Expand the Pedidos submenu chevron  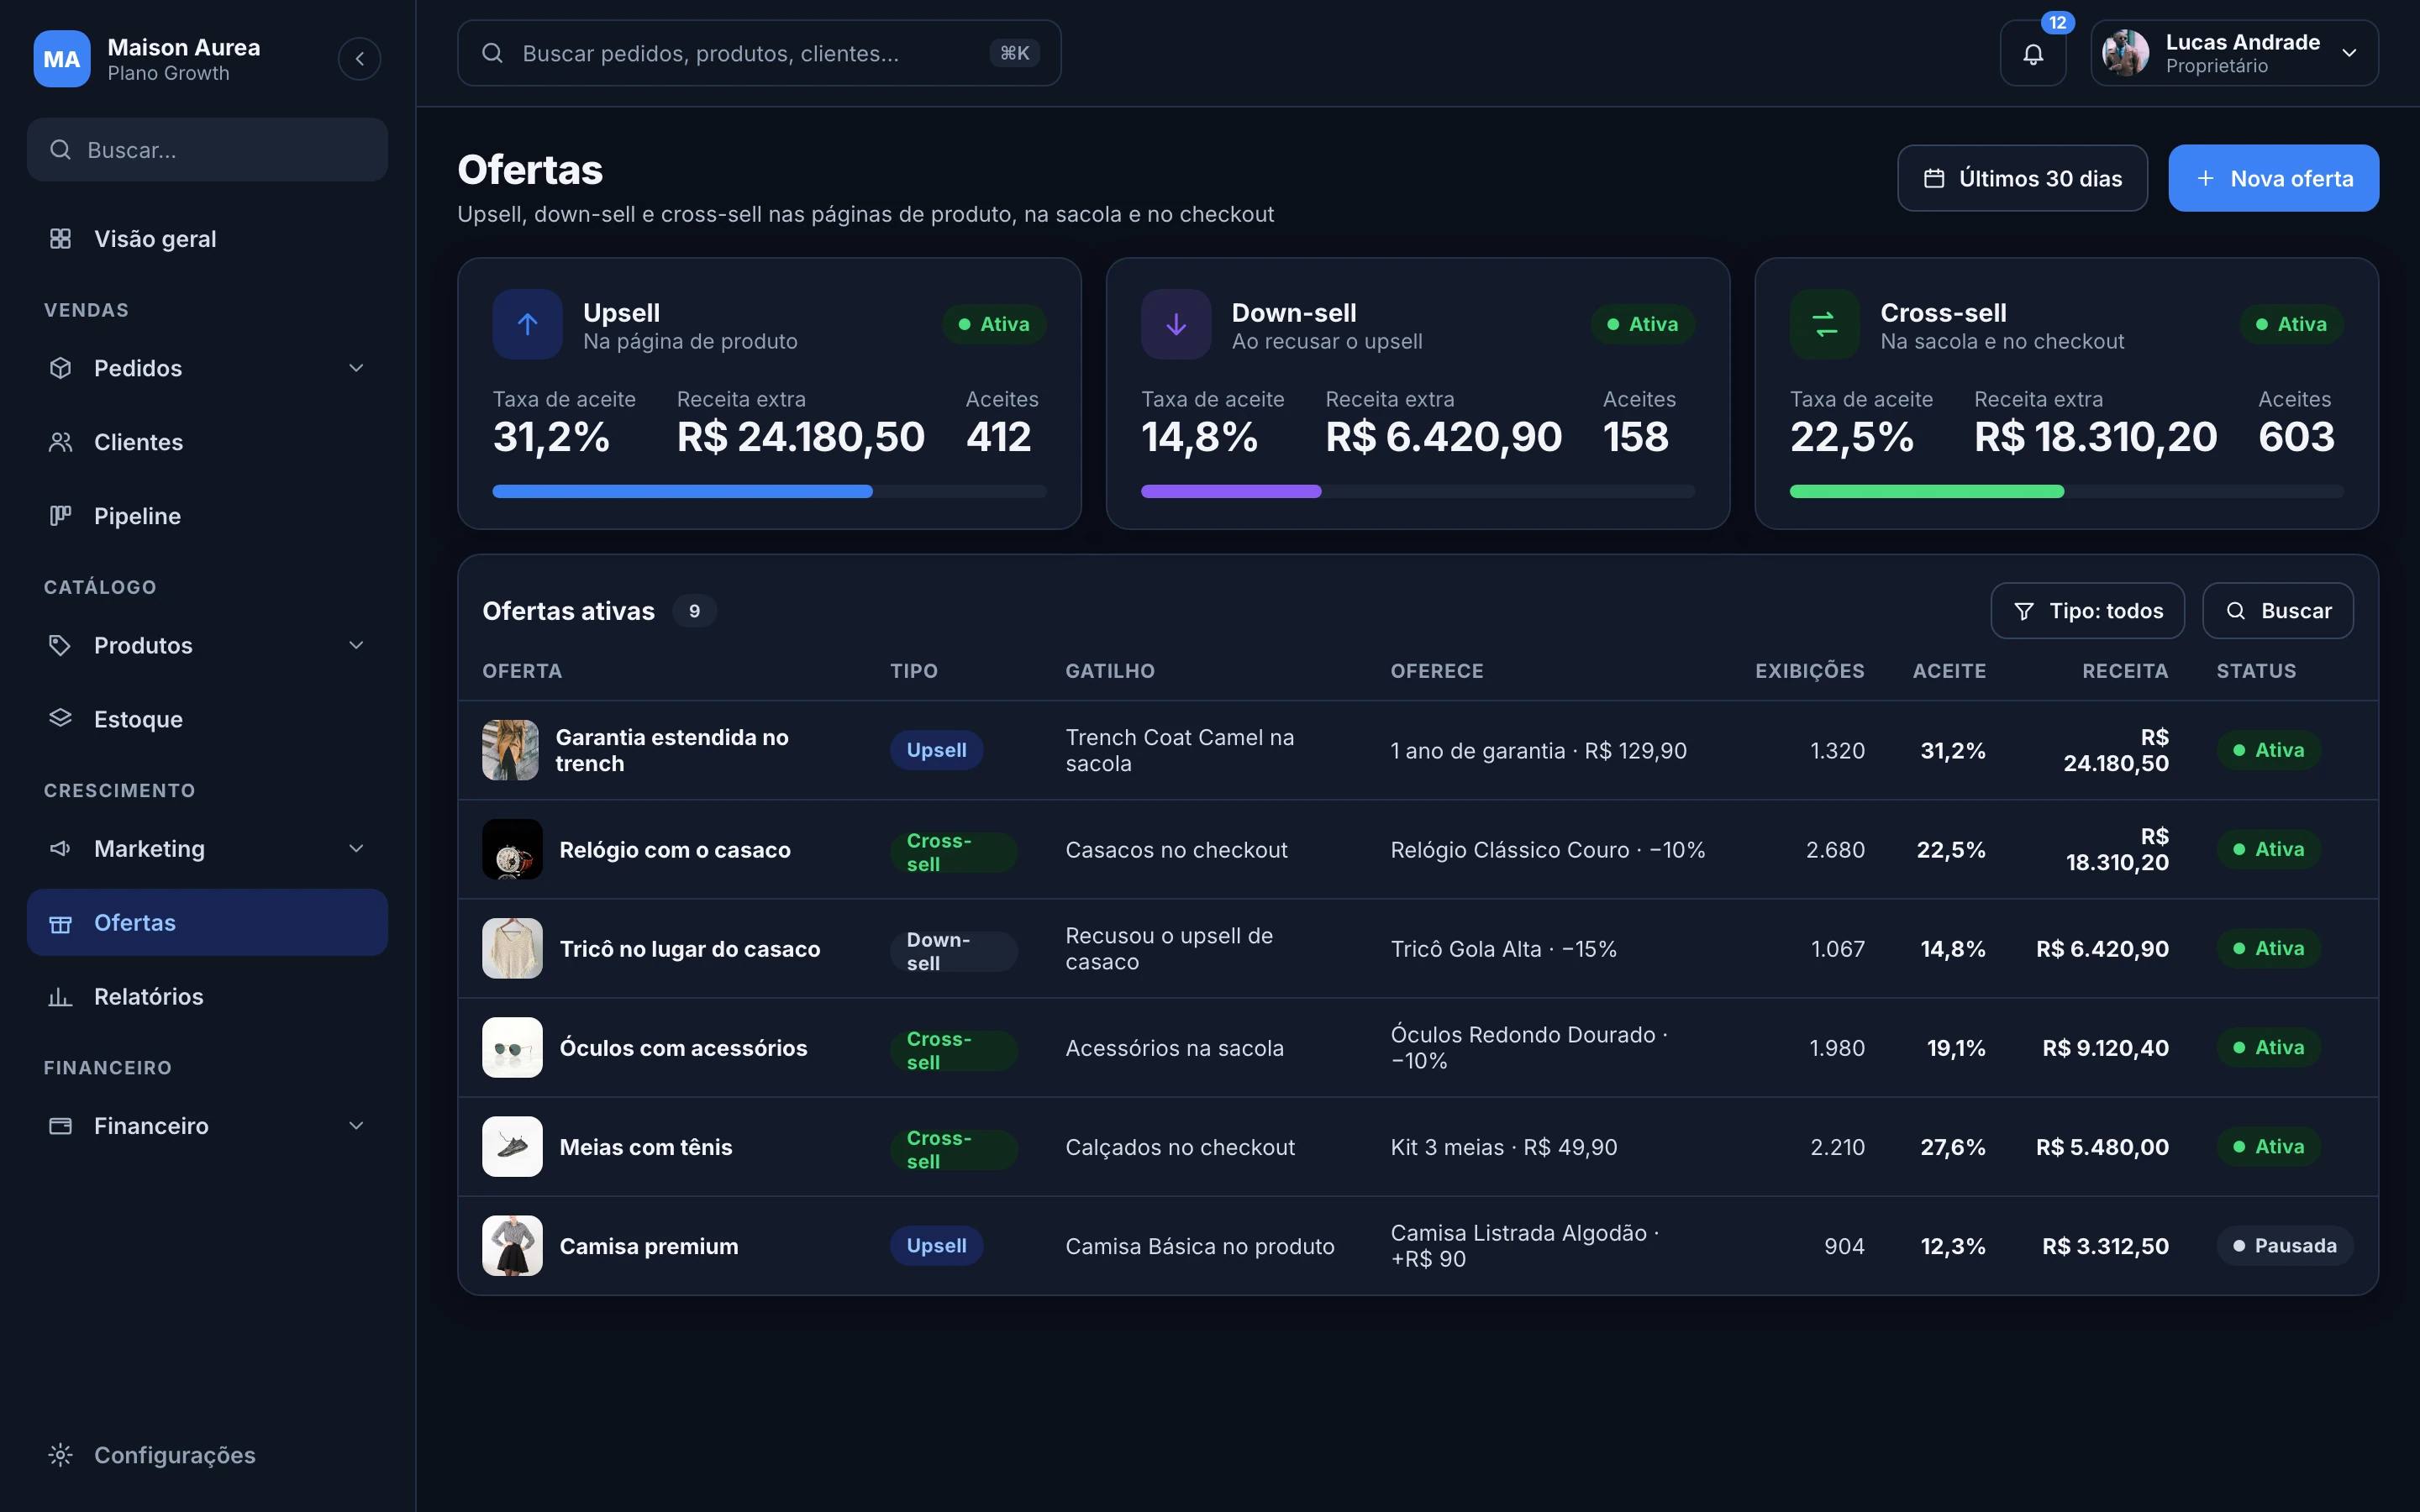[356, 368]
